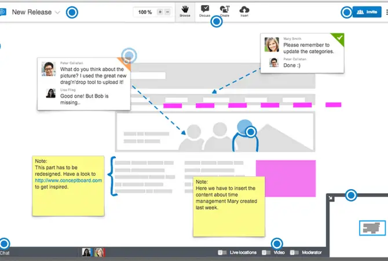Open the three-dot more options menu
388x261 pixels.
coord(386,12)
